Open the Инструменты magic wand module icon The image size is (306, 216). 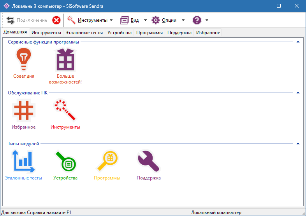point(65,110)
